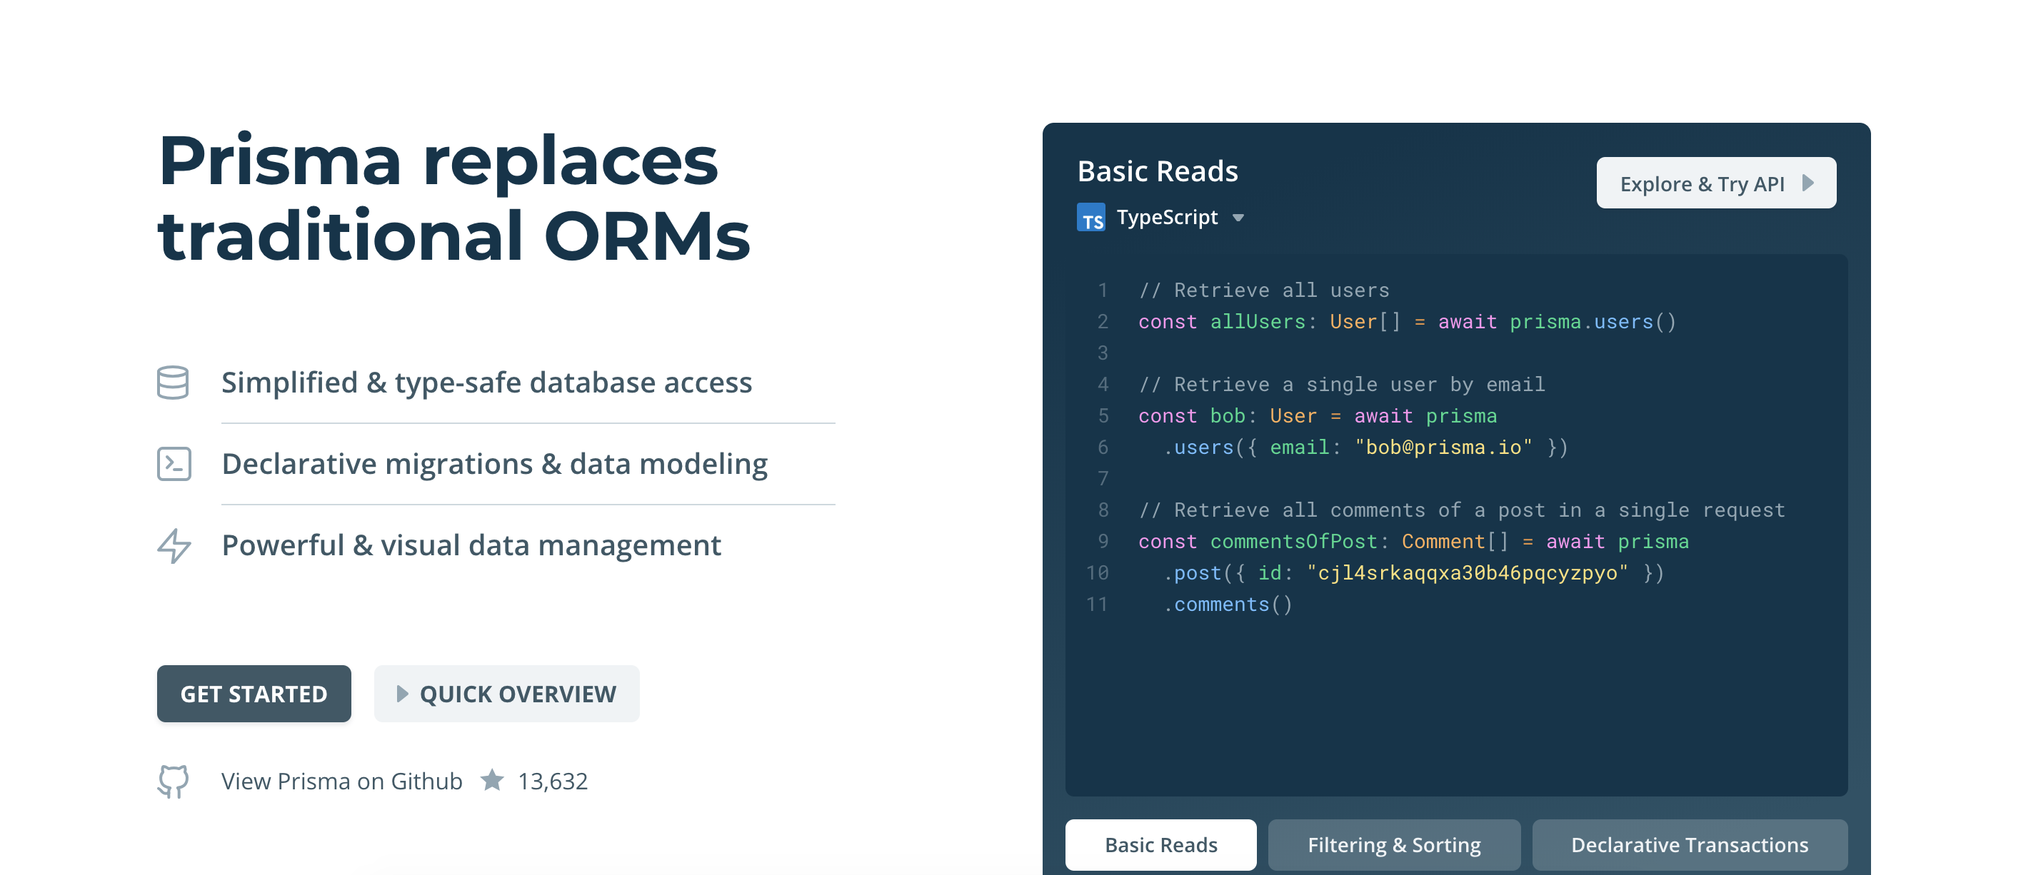Click the lightning bolt icon
The height and width of the screenshot is (875, 2041).
(x=174, y=545)
